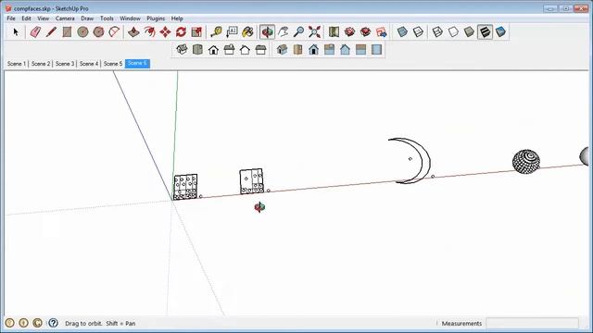Image resolution: width=593 pixels, height=333 pixels.
Task: Select the Rectangle drawing tool
Action: (x=67, y=32)
